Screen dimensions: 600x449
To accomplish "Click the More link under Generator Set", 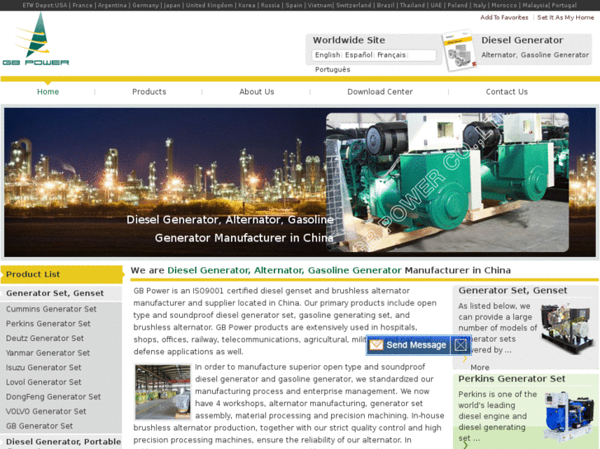I will click(480, 367).
